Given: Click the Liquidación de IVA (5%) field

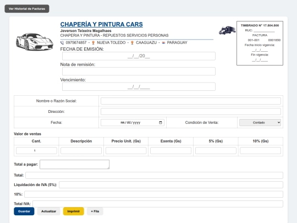Looking at the screenshot, I should click(171, 184).
